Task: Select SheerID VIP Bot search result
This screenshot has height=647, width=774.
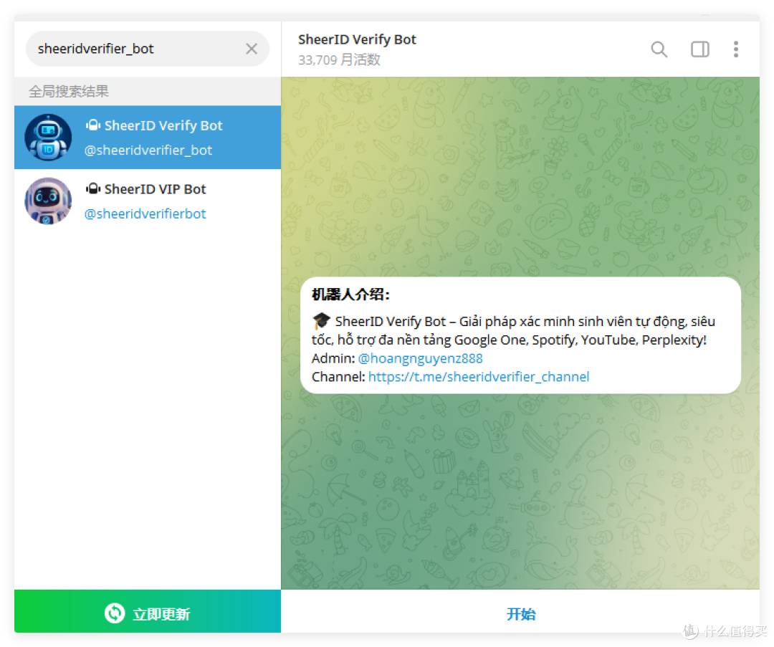Action: [x=148, y=201]
